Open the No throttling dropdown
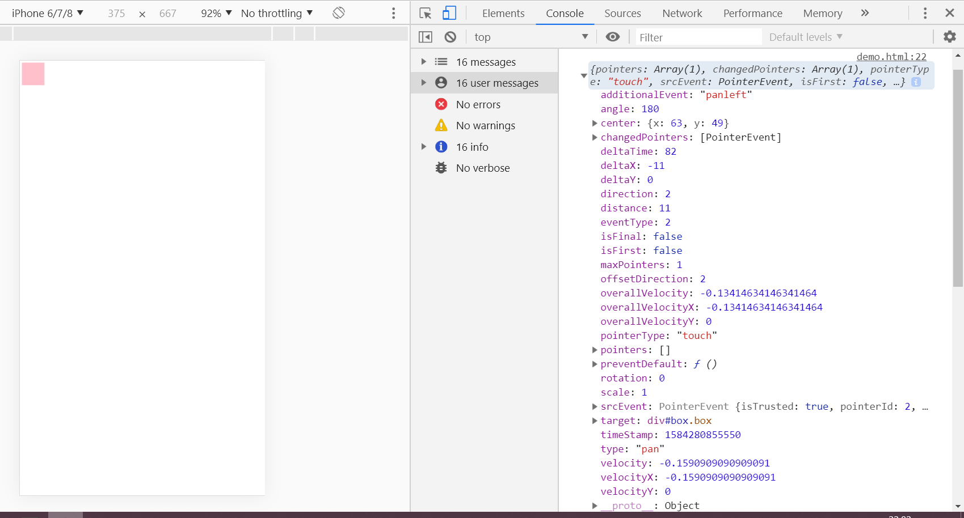This screenshot has width=964, height=518. pos(277,13)
